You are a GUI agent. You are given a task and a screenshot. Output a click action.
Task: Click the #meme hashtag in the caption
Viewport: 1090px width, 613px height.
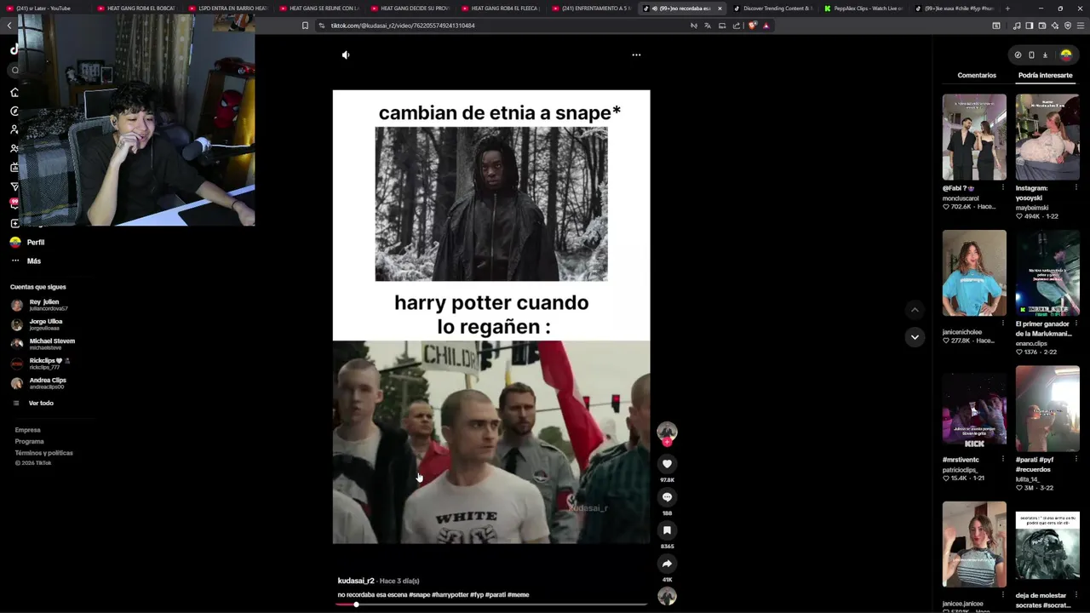click(518, 595)
